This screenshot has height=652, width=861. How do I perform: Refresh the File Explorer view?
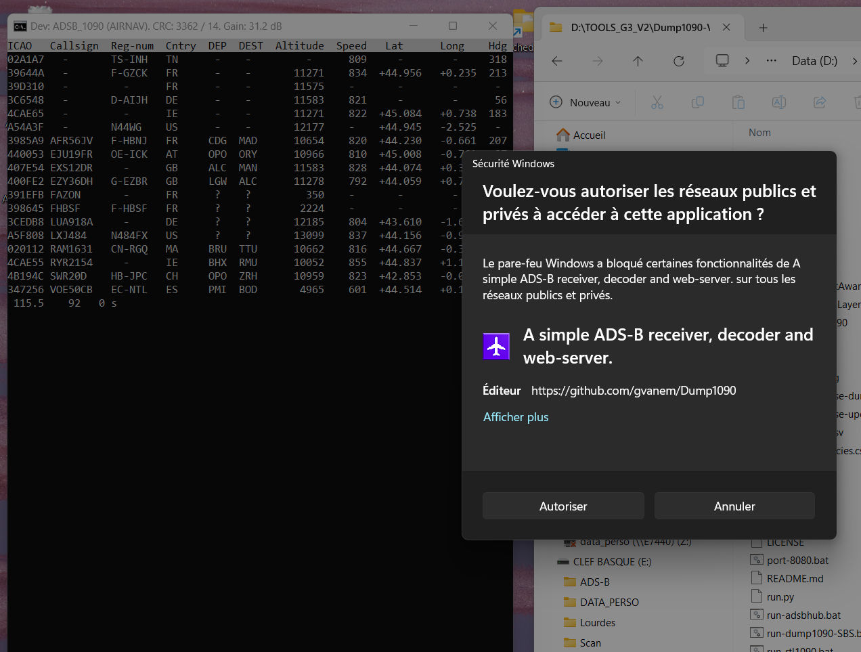tap(679, 61)
